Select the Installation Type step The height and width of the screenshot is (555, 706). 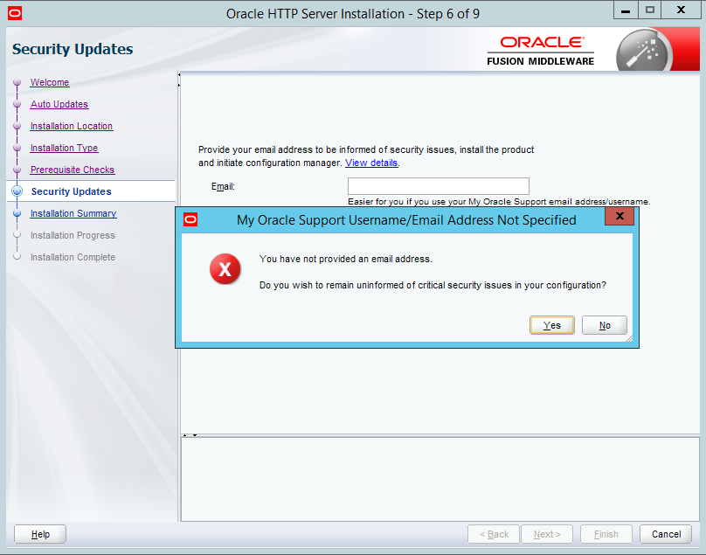click(64, 148)
